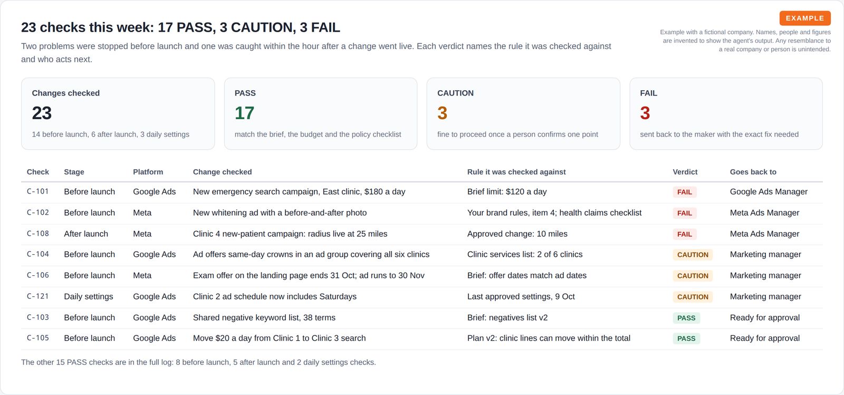Click "Google Ads Manager" in the last column
Image resolution: width=844 pixels, height=395 pixels.
[x=769, y=191]
